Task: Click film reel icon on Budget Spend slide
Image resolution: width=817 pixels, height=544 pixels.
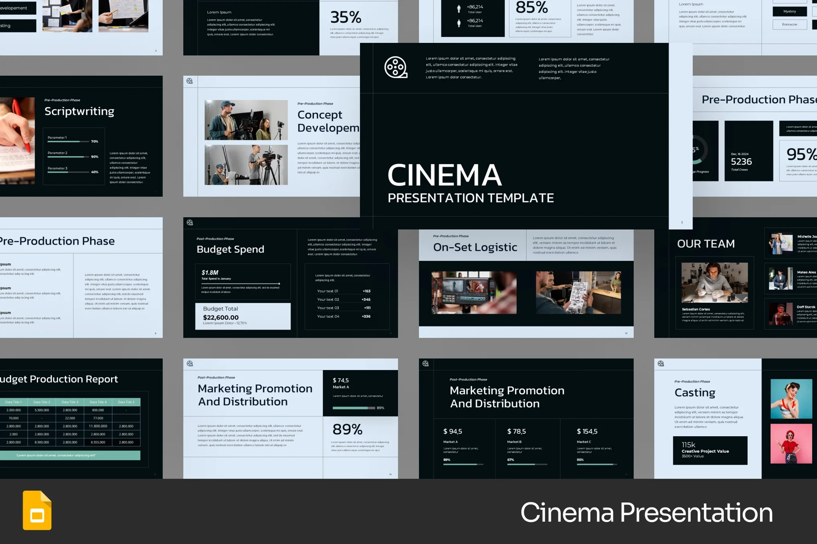Action: point(190,222)
